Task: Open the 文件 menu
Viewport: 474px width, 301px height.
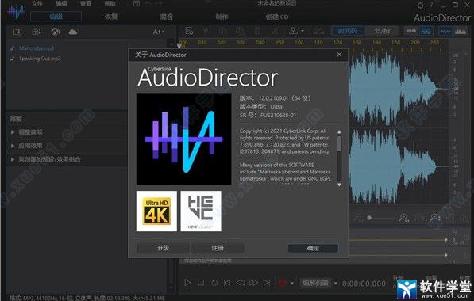Action: [37, 4]
